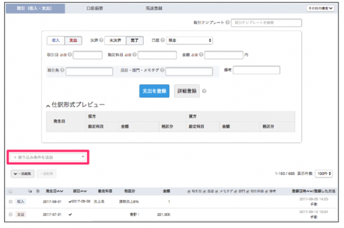This screenshot has height=228, width=344.
Task: Click 詳細登録 button
Action: pyautogui.click(x=187, y=91)
